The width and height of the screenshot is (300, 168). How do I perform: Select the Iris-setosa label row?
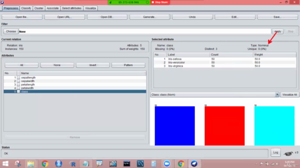(225, 59)
